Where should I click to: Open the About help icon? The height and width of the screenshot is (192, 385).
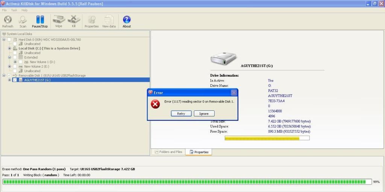(x=127, y=20)
